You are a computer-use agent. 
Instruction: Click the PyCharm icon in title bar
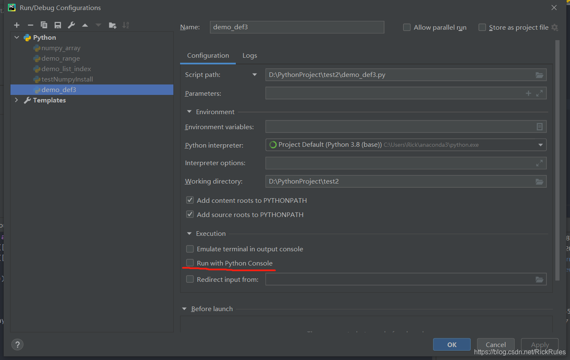pyautogui.click(x=12, y=7)
